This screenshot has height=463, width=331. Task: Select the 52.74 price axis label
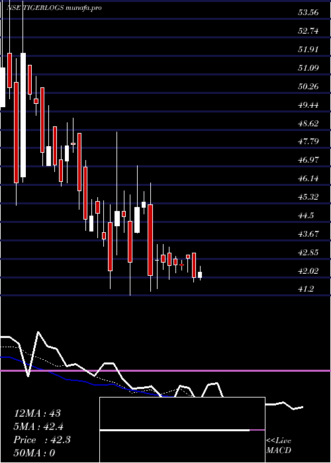tap(308, 30)
